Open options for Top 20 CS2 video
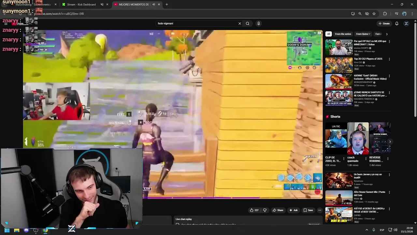The image size is (417, 235). click(389, 59)
